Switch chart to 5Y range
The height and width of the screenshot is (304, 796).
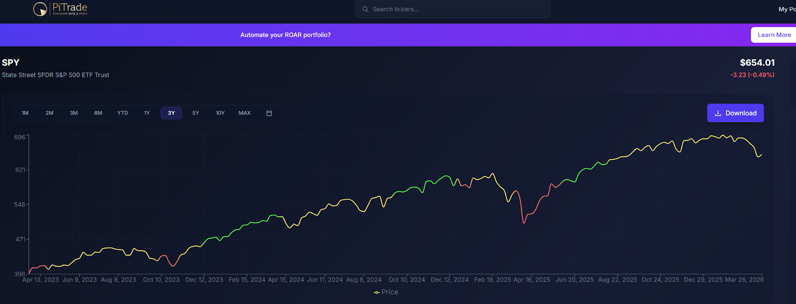196,113
